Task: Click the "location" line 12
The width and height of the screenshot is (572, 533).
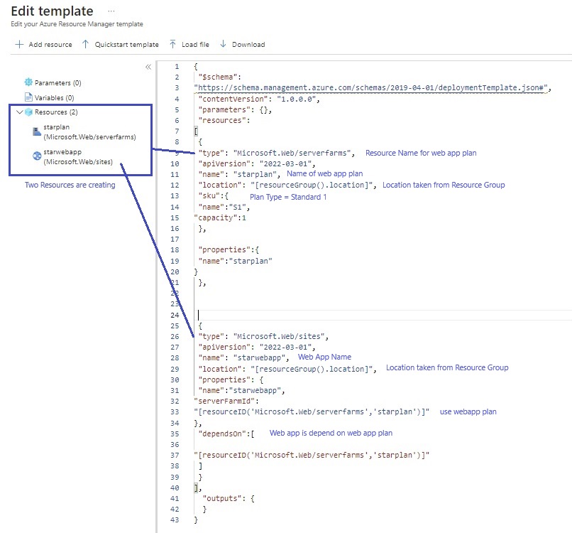Action: coord(287,185)
